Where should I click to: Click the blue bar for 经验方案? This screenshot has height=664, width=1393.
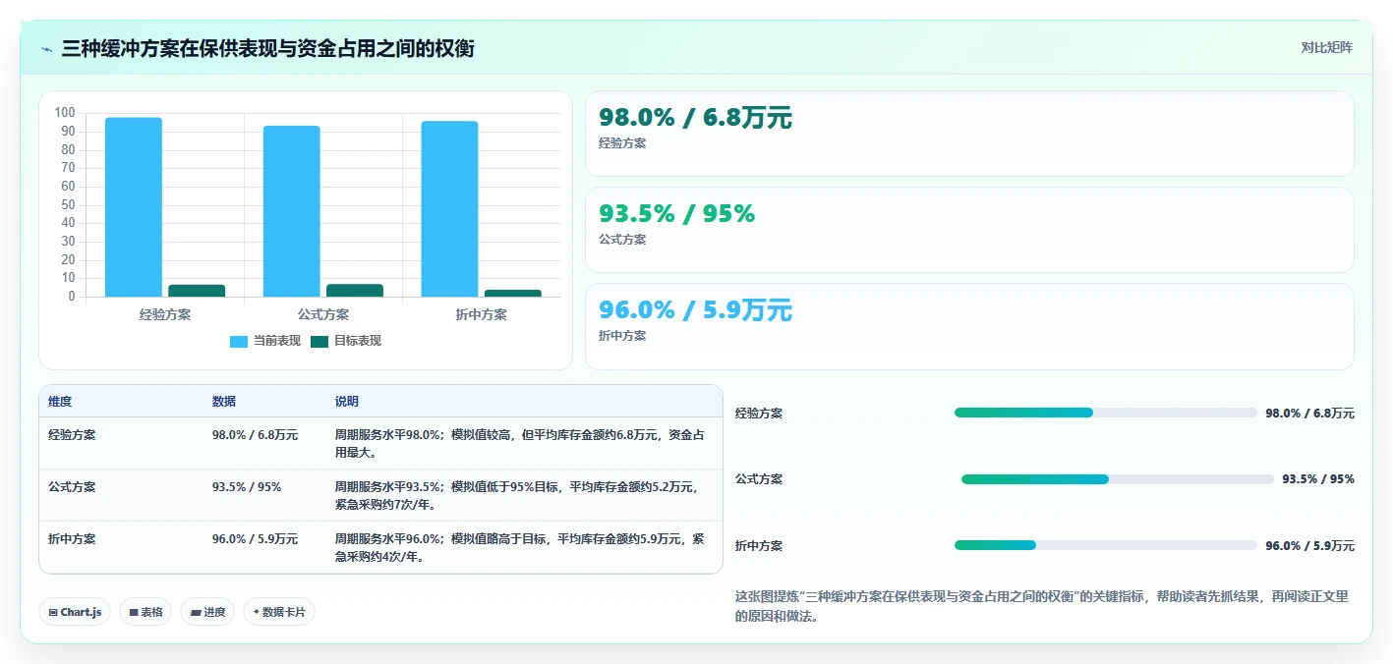[x=134, y=207]
